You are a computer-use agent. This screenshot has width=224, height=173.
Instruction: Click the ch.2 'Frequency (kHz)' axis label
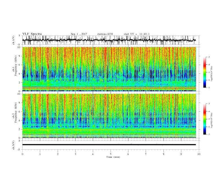point(16,112)
